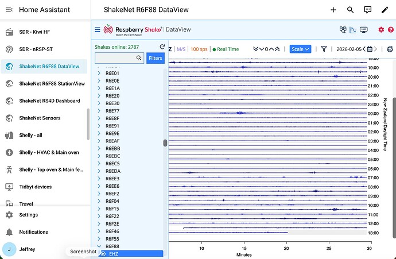The height and width of the screenshot is (259, 396).
Task: Click the refresh shakes list icon
Action: click(x=162, y=47)
